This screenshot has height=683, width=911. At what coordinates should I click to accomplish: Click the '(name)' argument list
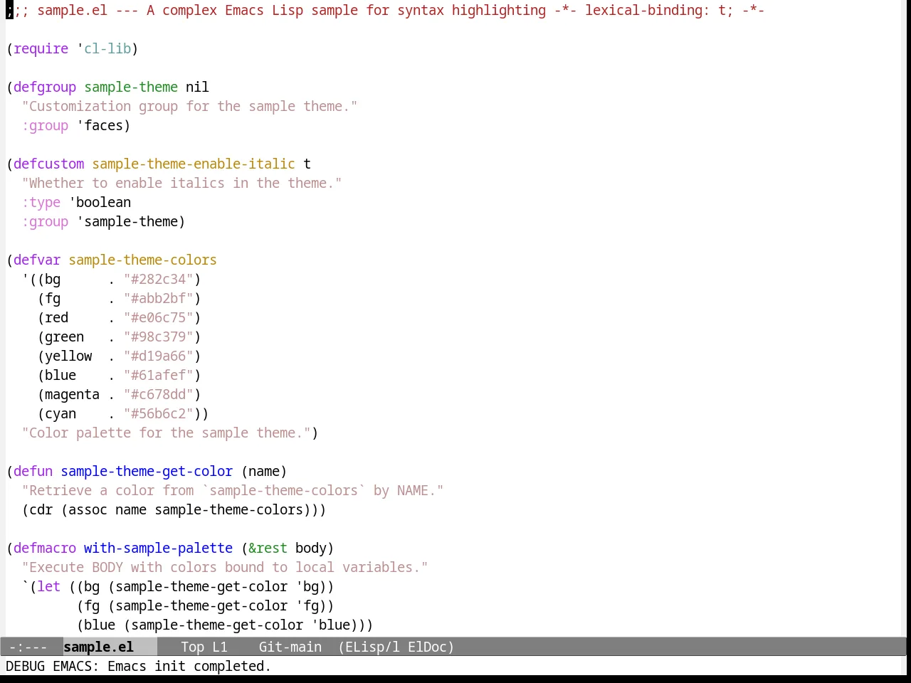pyautogui.click(x=264, y=471)
